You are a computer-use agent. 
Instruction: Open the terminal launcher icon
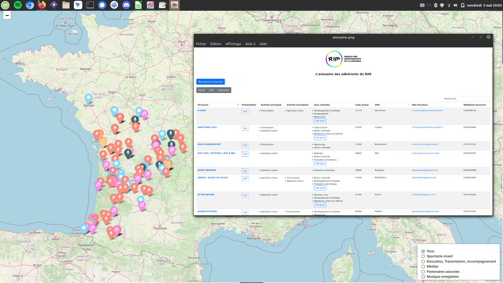pyautogui.click(x=90, y=5)
